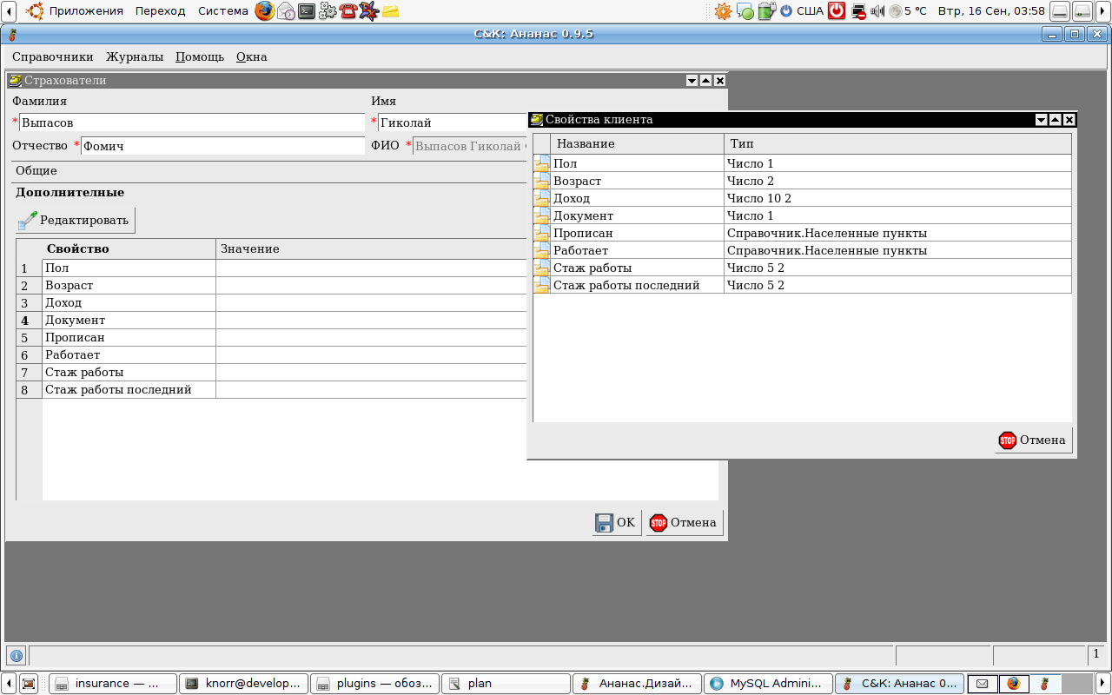1112x695 pixels.
Task: Open the Окна menu
Action: tap(251, 57)
